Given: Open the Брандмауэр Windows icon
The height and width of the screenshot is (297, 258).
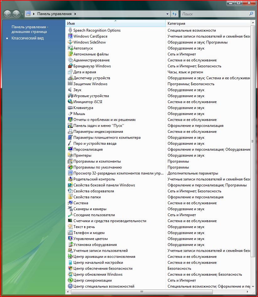Looking at the screenshot, I should (x=70, y=66).
